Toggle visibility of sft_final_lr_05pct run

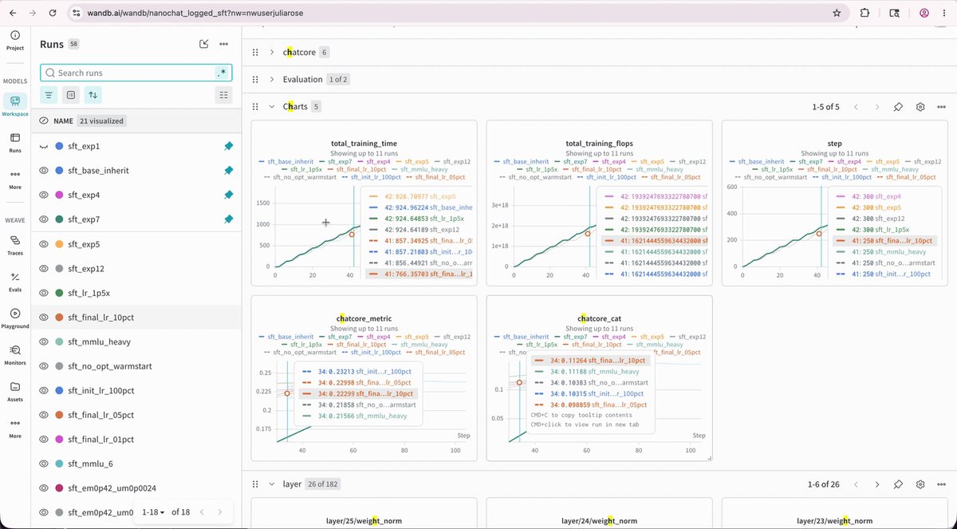tap(45, 416)
